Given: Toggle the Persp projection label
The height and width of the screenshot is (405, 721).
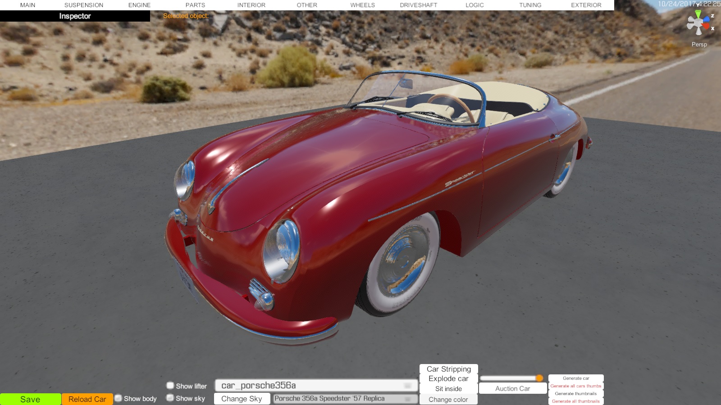Looking at the screenshot, I should [x=699, y=44].
